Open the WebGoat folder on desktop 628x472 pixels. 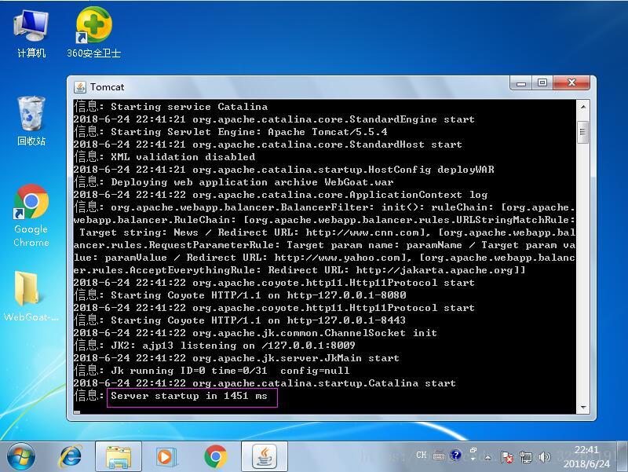click(31, 297)
